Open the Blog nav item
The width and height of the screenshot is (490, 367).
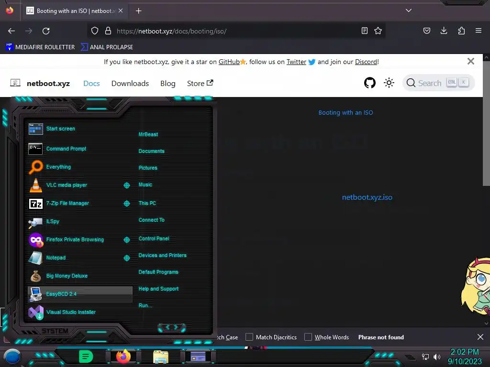(168, 83)
